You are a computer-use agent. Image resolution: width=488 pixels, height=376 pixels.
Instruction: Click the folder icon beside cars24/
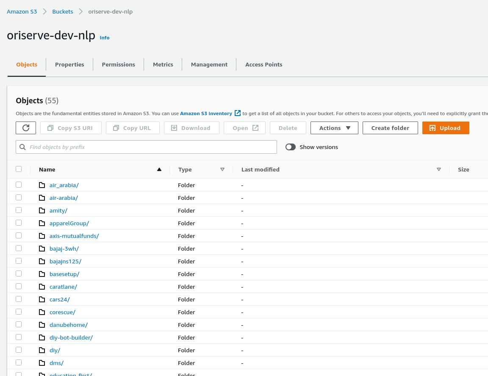42,299
